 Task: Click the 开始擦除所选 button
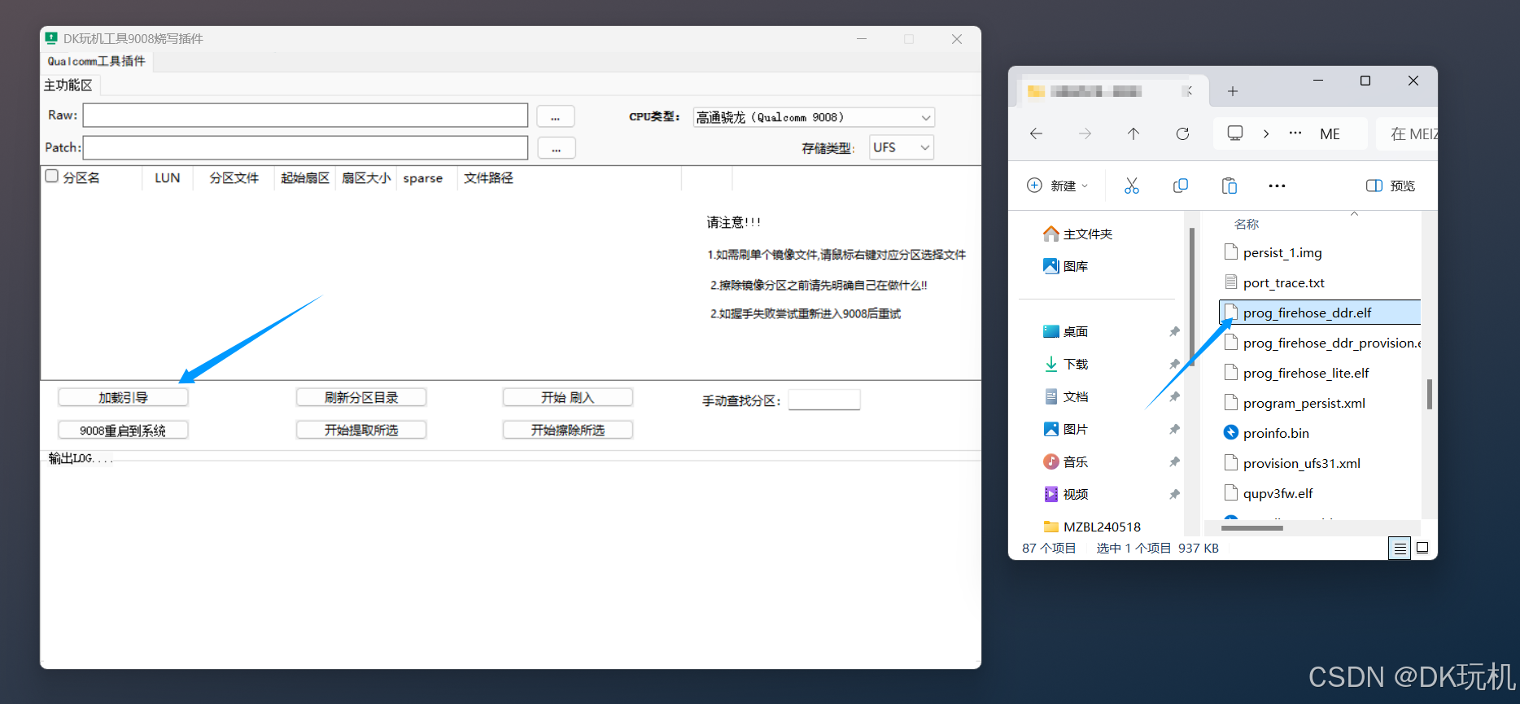tap(568, 430)
